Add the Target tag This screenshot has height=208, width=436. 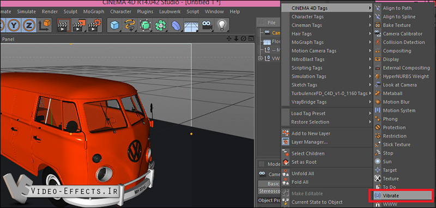[403, 170]
